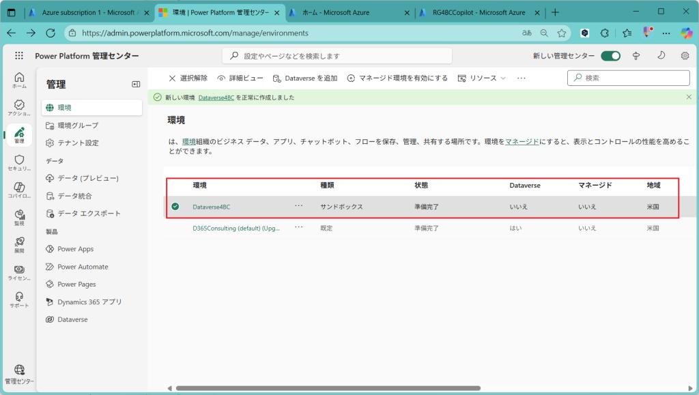Open the Dataverse4BC environment link
The image size is (699, 395).
click(212, 207)
